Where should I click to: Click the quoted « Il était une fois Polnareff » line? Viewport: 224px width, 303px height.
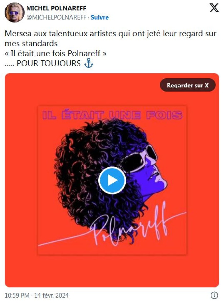point(56,53)
